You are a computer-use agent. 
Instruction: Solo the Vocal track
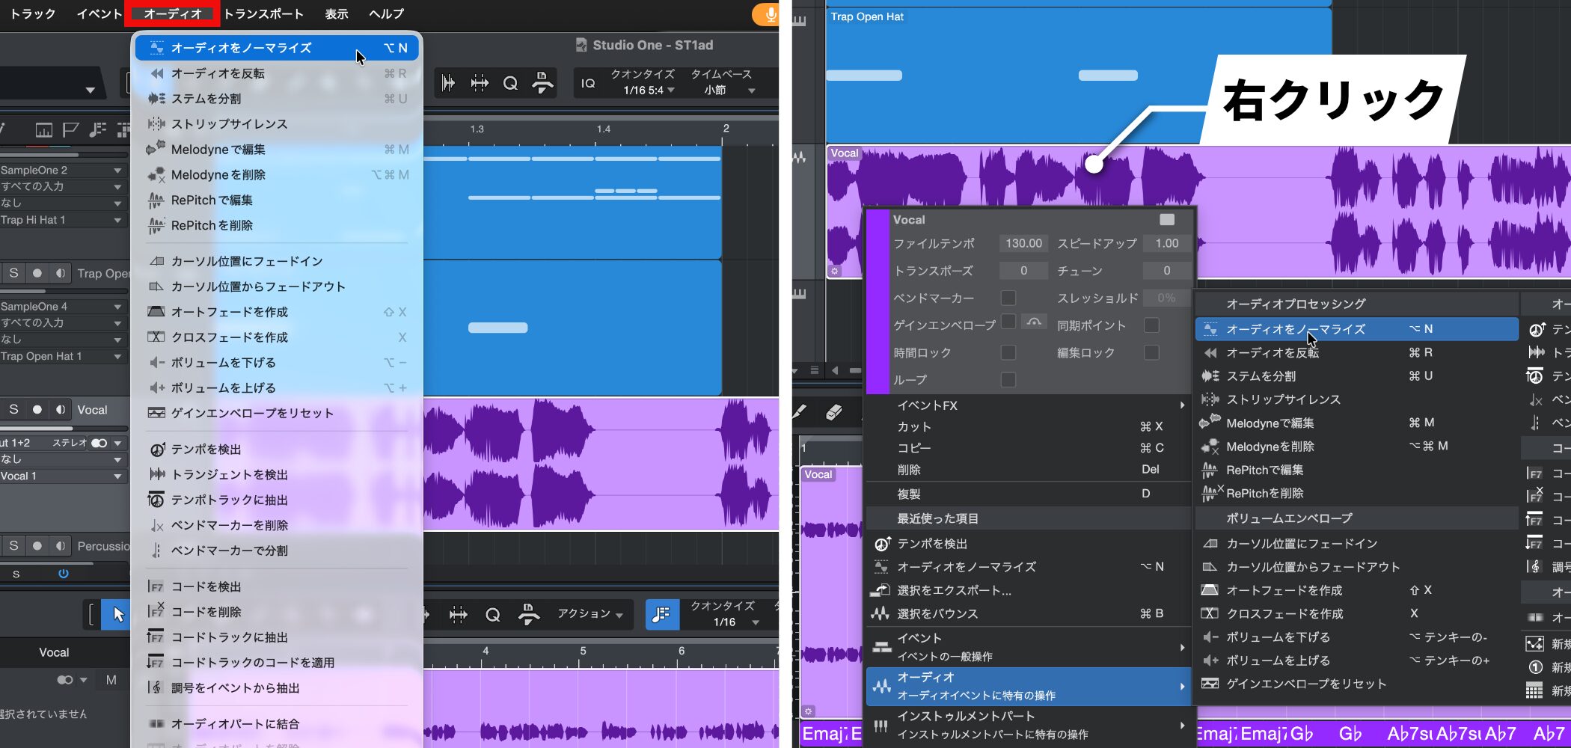point(14,409)
